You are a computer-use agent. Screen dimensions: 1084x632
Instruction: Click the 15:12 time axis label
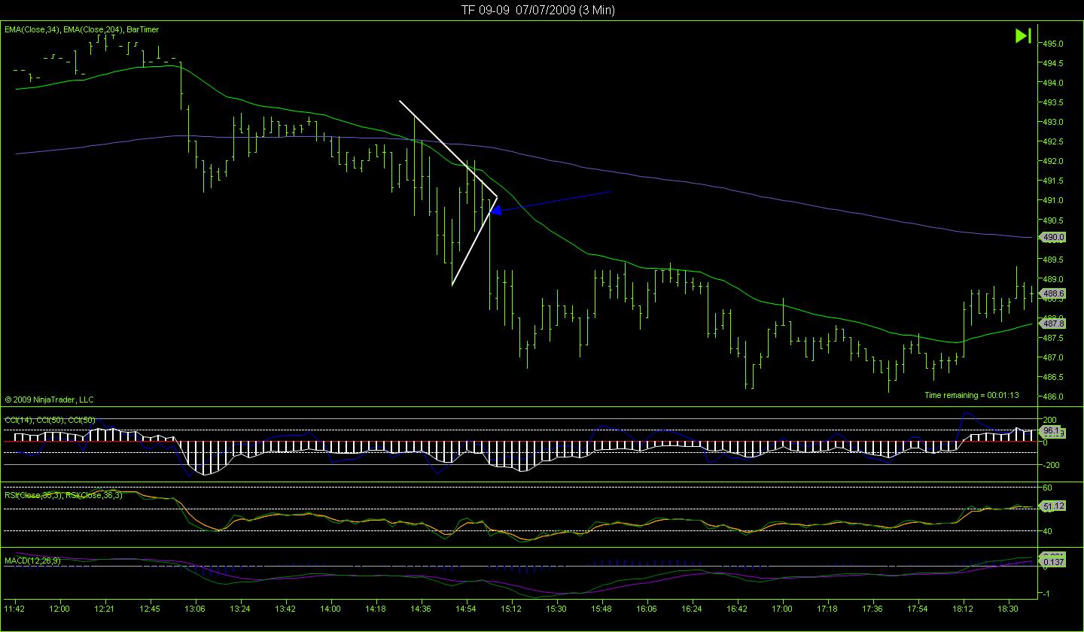511,608
